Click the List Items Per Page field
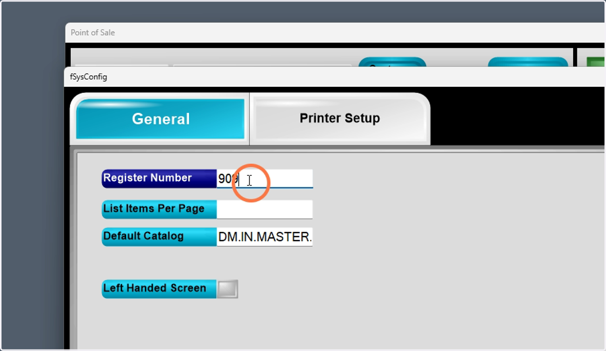The image size is (606, 351). [265, 210]
